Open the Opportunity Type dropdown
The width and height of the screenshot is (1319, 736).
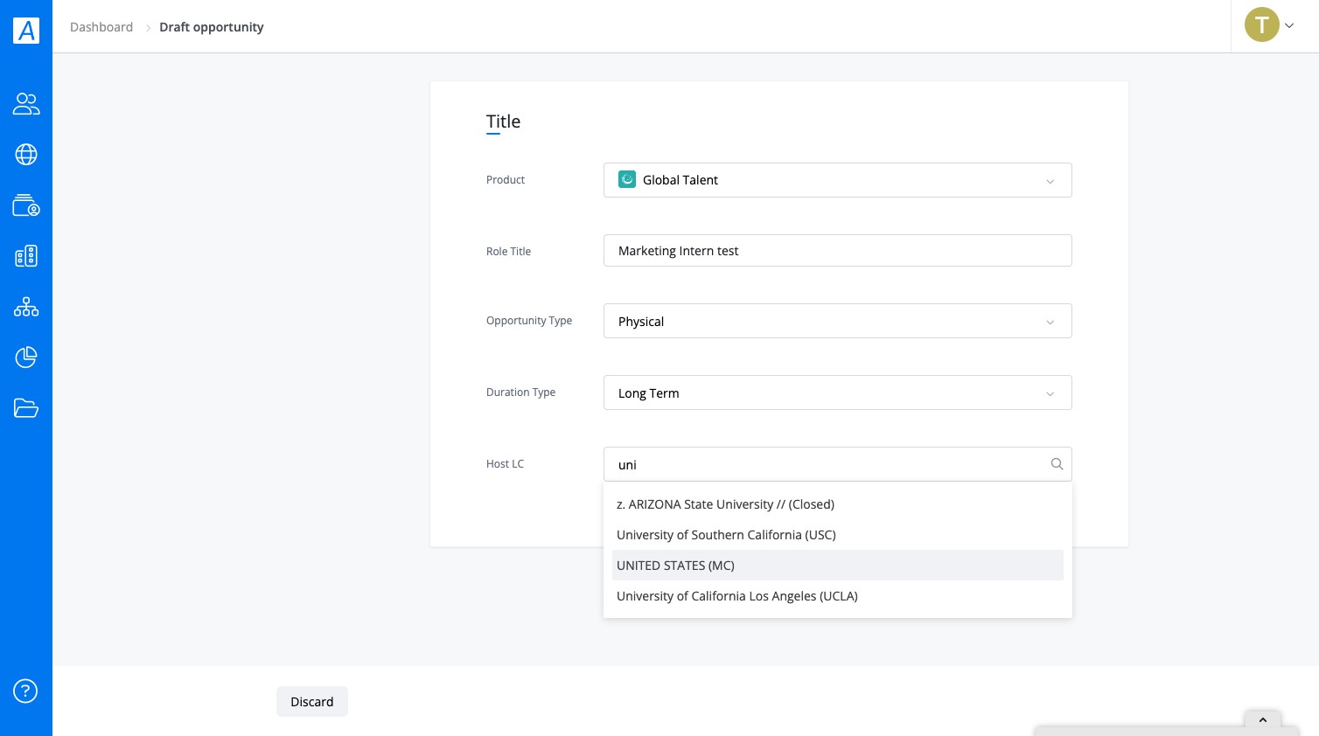point(837,321)
